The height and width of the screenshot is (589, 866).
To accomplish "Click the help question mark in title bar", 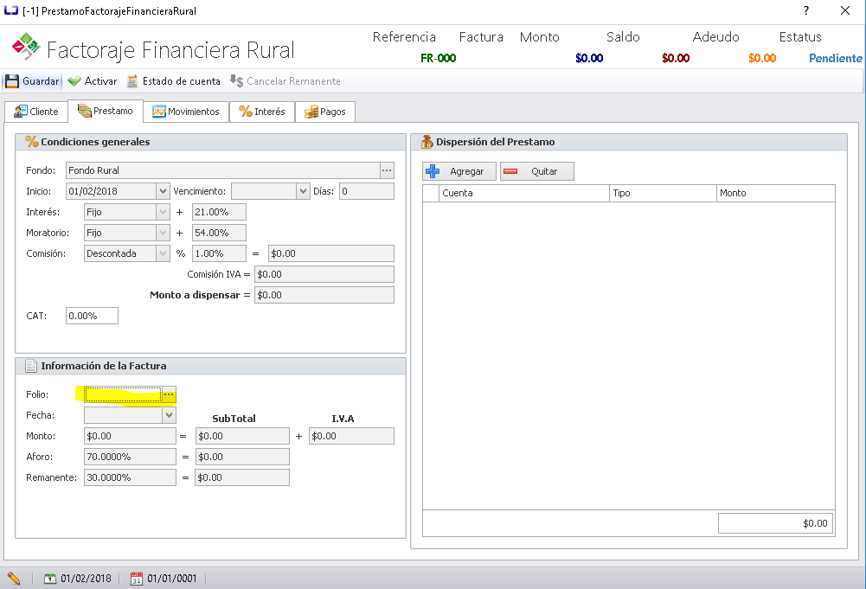I will pos(806,10).
